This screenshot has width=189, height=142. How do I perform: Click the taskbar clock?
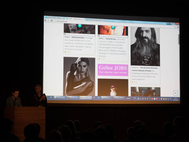tap(176, 99)
